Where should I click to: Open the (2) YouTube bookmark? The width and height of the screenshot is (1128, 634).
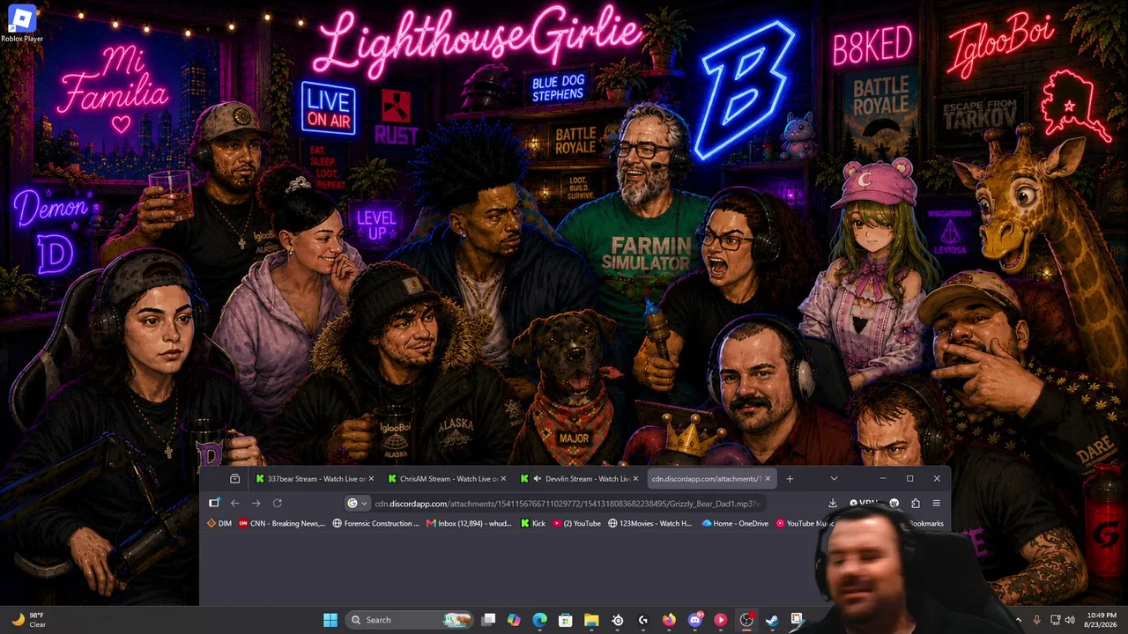[576, 523]
